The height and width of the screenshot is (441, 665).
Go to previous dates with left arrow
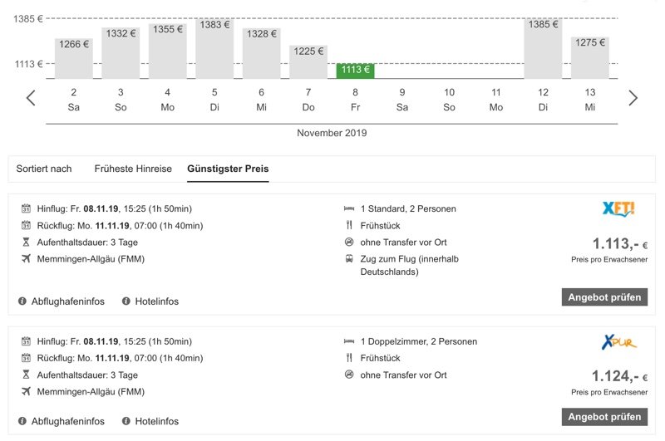(31, 98)
